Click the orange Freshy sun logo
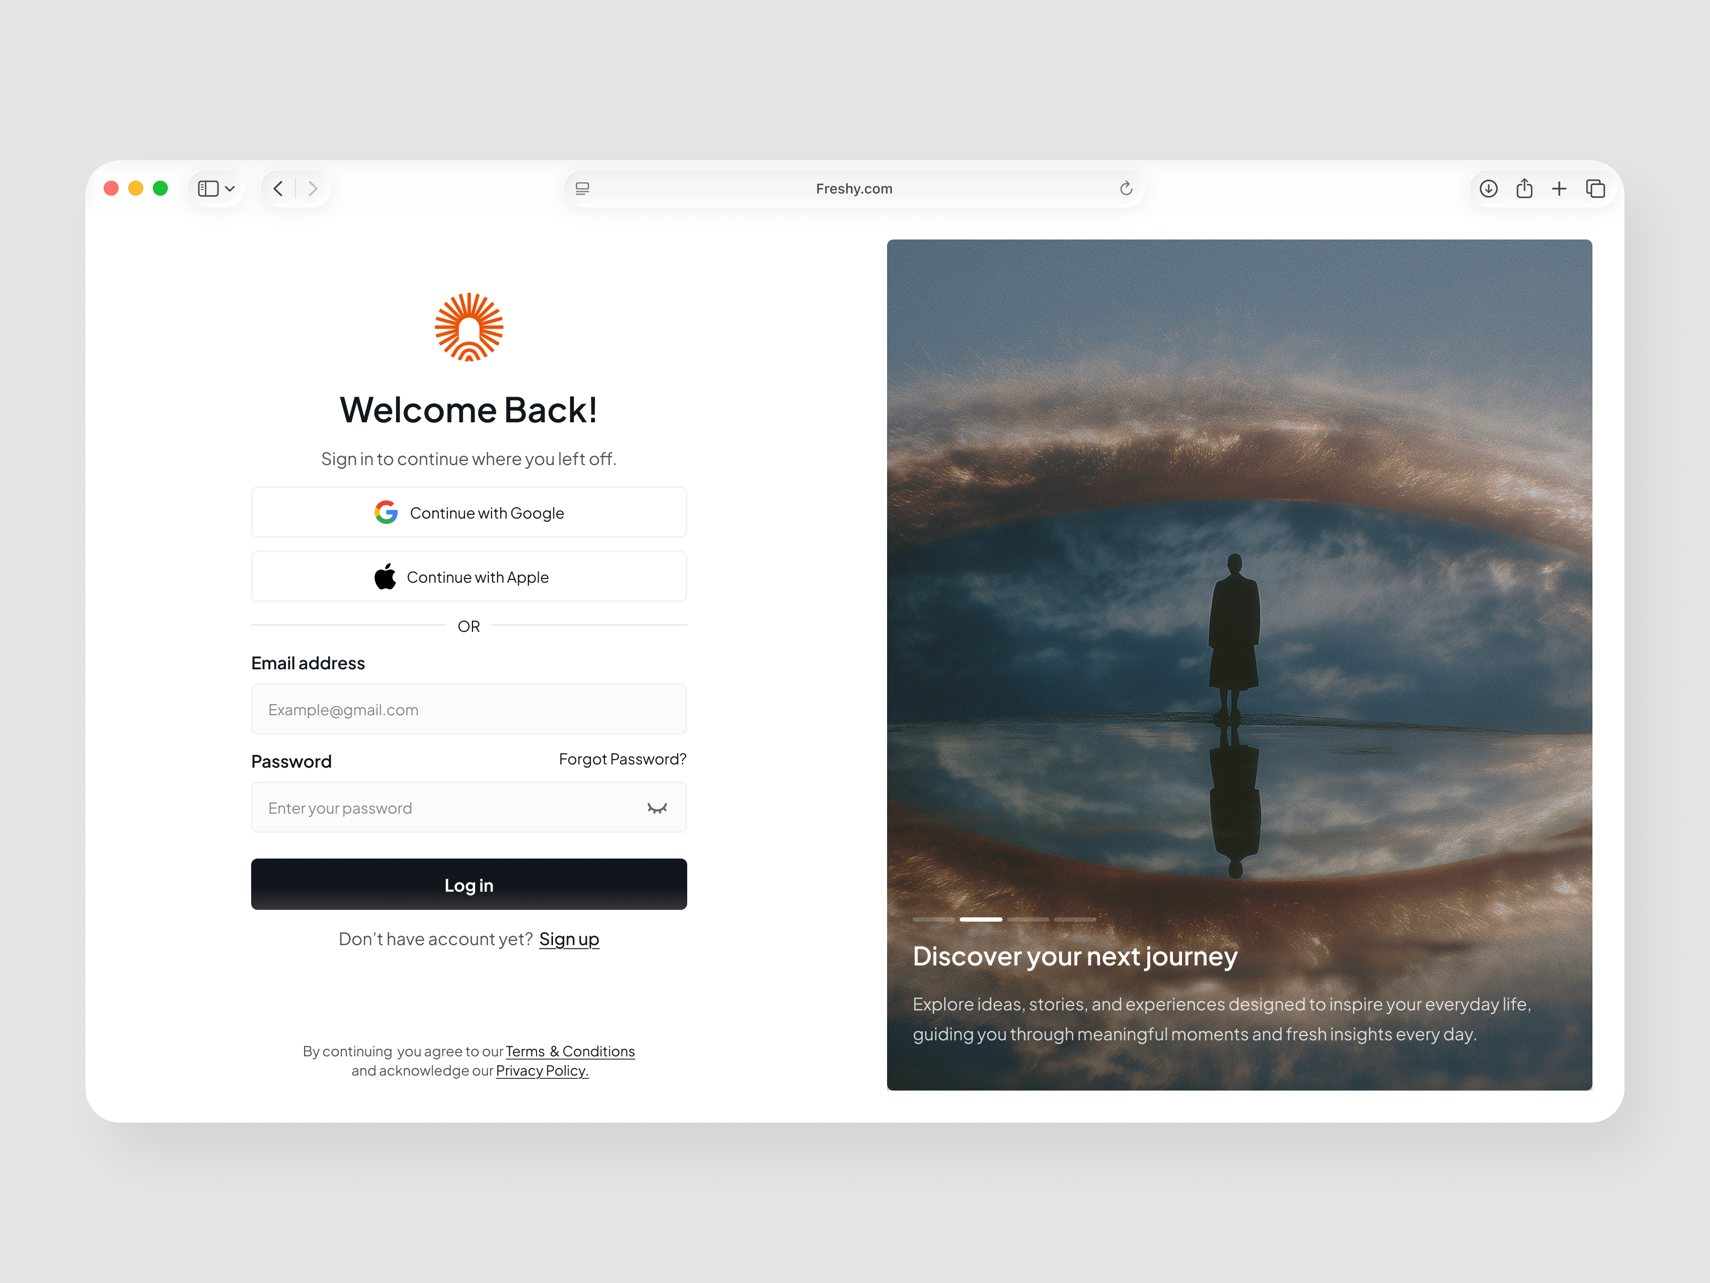1710x1283 pixels. 469,327
